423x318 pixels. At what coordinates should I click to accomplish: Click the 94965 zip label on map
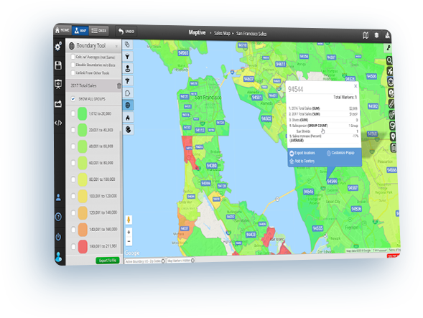(x=183, y=53)
